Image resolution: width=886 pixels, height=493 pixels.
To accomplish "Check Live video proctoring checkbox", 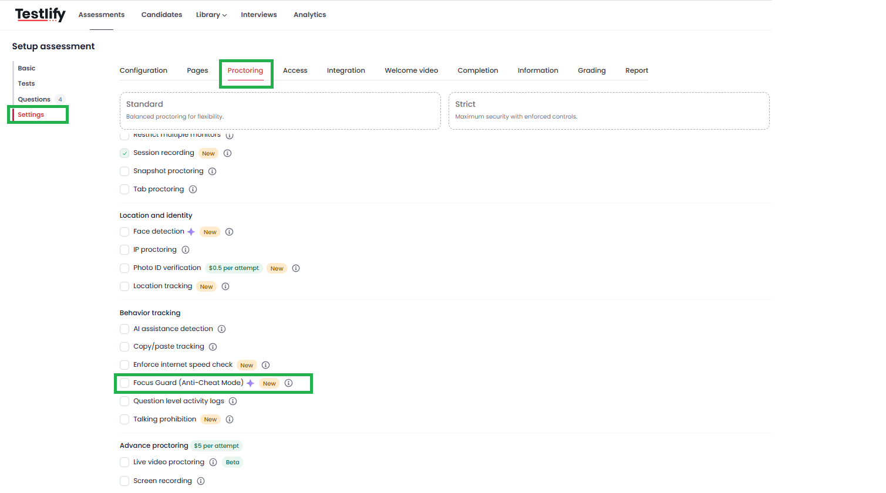I will coord(124,462).
